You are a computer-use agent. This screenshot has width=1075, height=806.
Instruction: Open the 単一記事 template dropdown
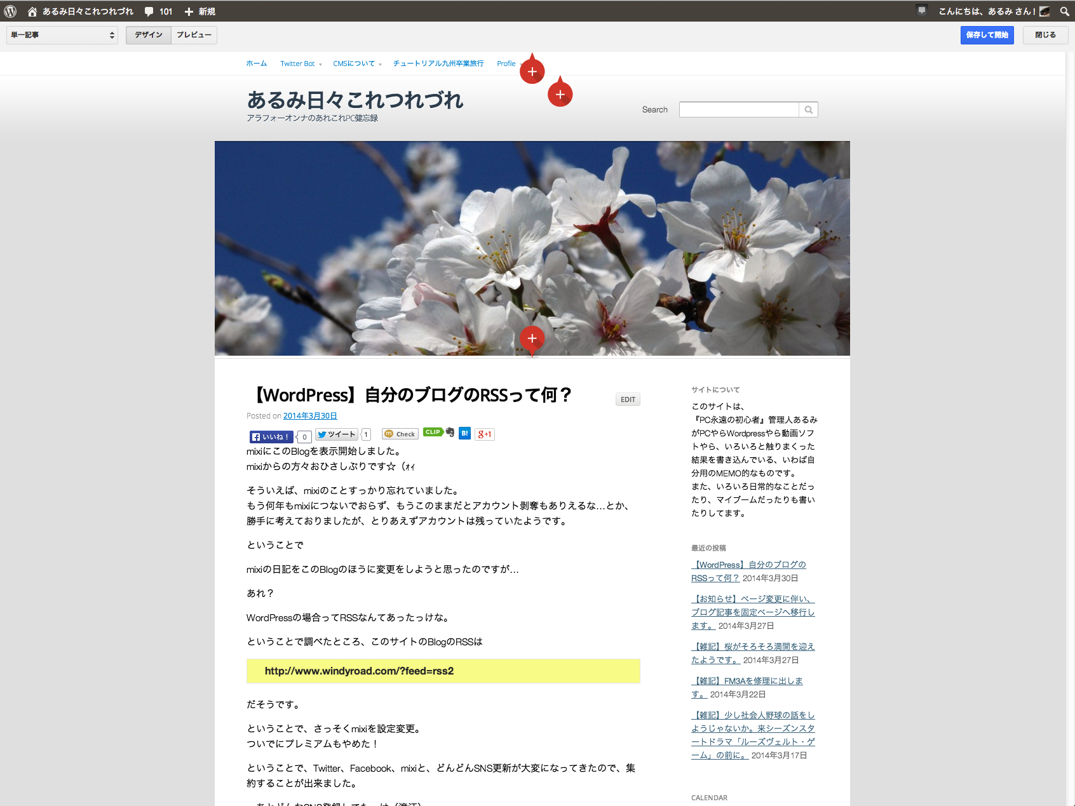[x=62, y=35]
